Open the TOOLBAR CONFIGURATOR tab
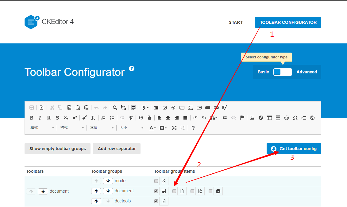 click(288, 22)
